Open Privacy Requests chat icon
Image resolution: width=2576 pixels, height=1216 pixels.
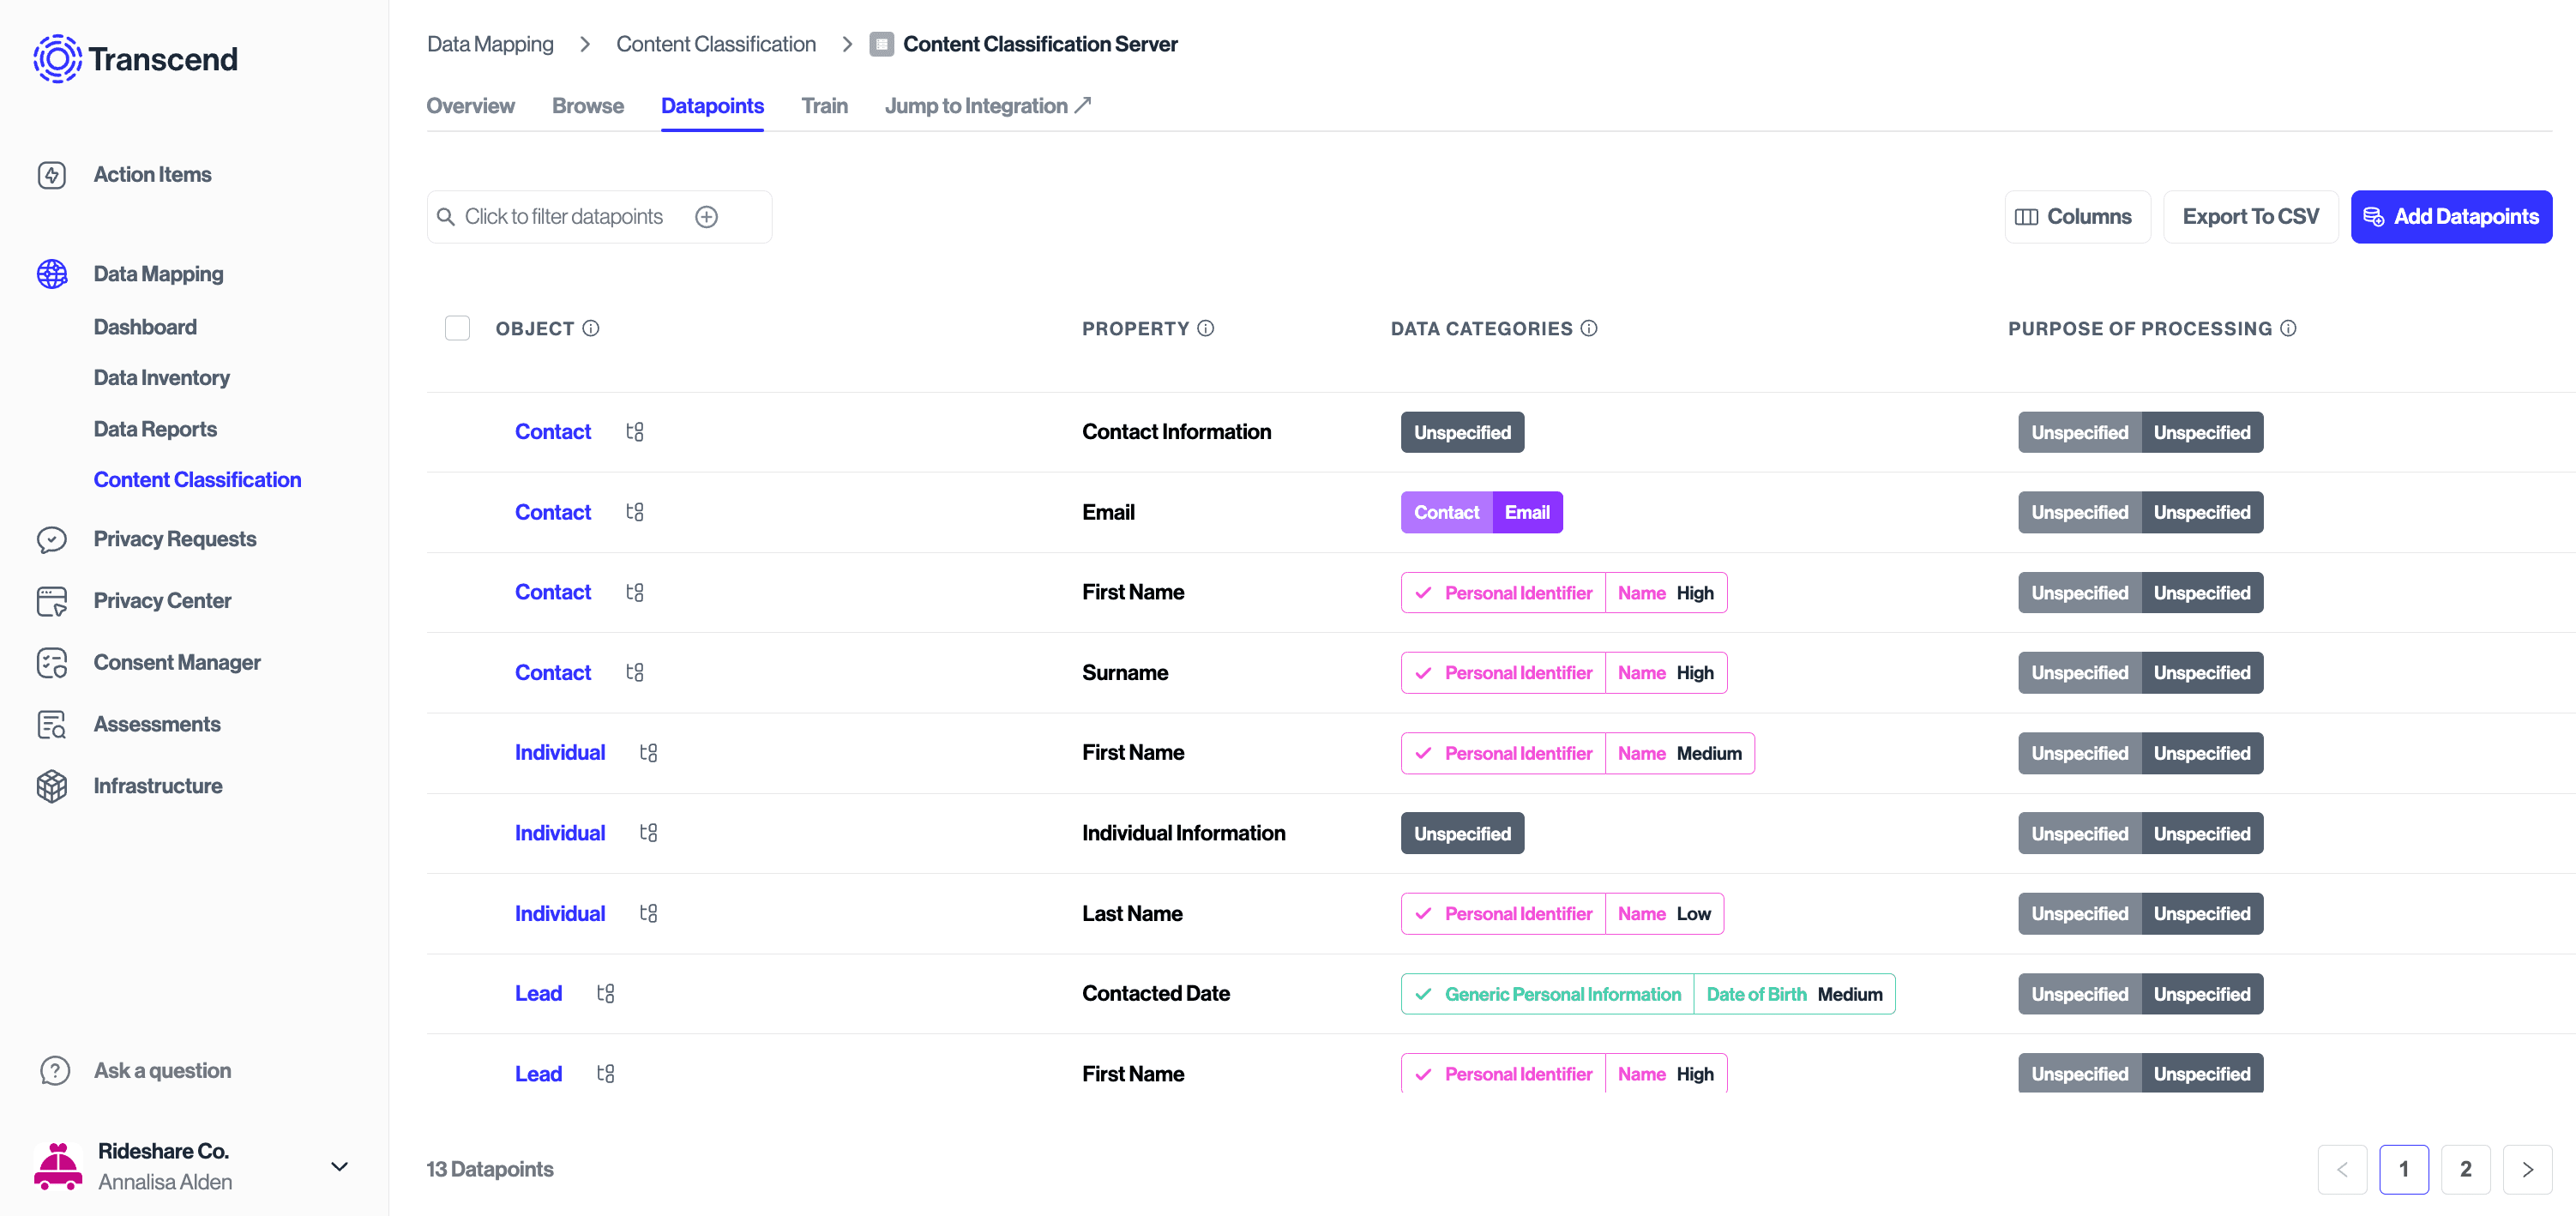point(52,540)
